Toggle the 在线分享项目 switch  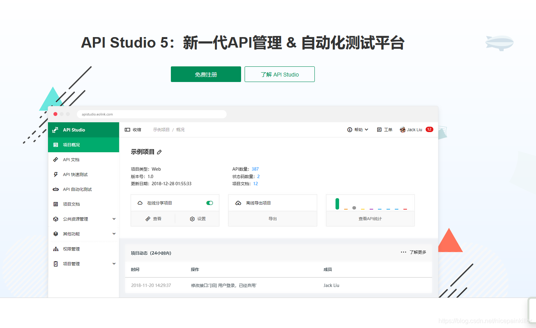[209, 203]
